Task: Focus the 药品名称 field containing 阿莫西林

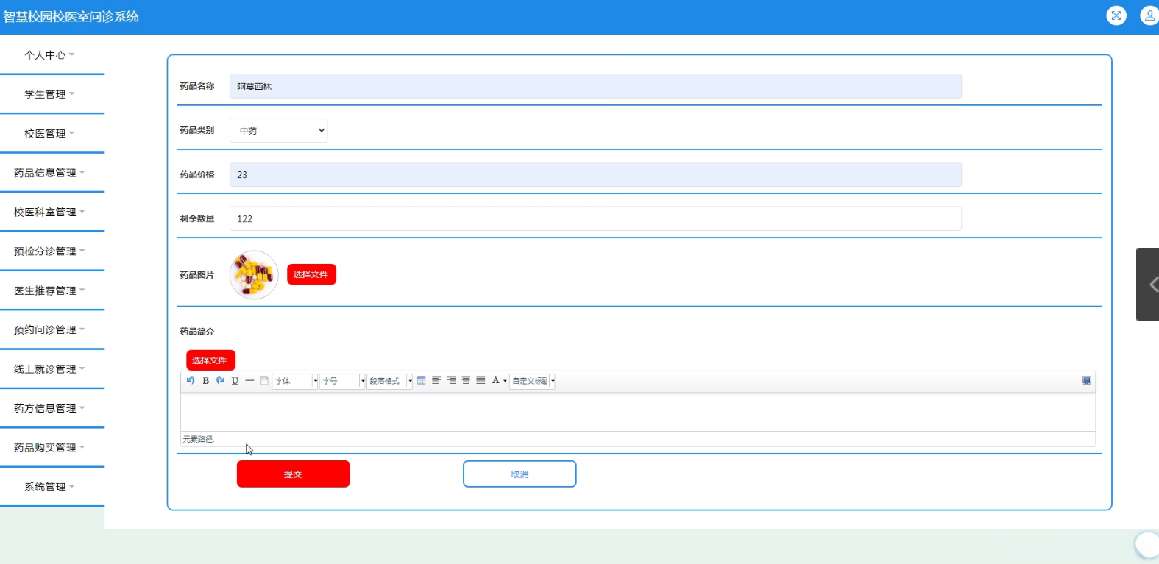Action: (x=595, y=86)
